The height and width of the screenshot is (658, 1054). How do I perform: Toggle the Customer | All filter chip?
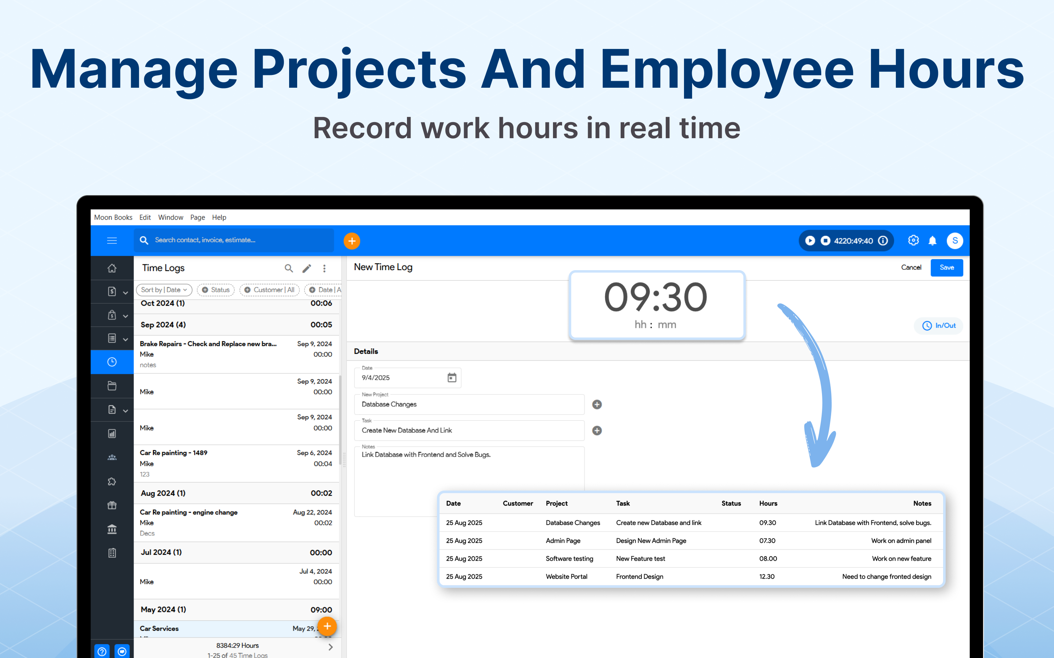[x=269, y=290]
